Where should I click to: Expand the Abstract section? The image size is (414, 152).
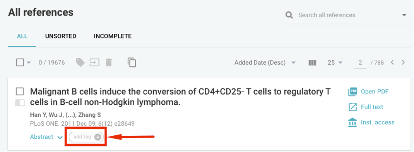pos(46,137)
